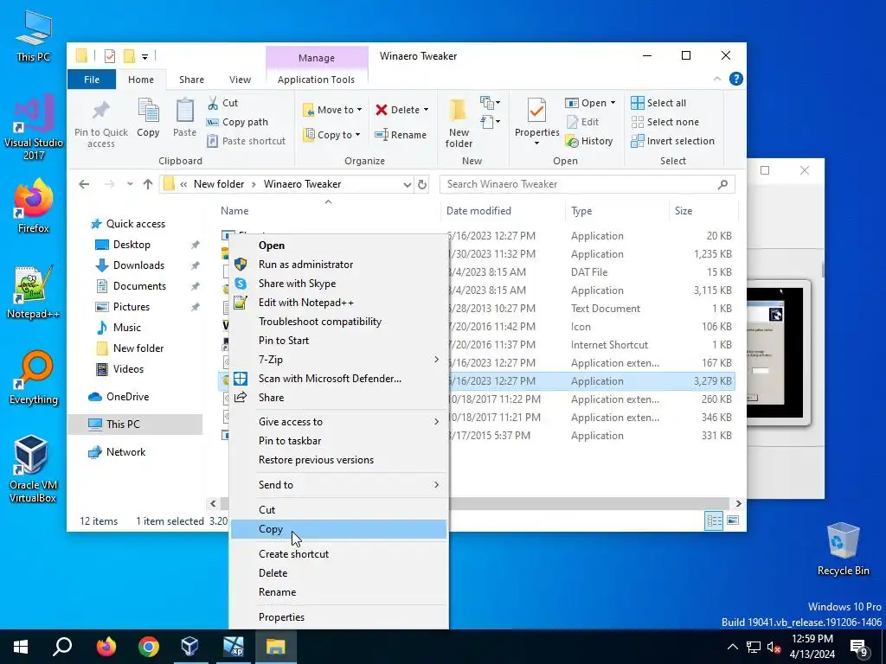Choose Edit with Notepad++ entry
This screenshot has height=664, width=886.
(x=338, y=303)
